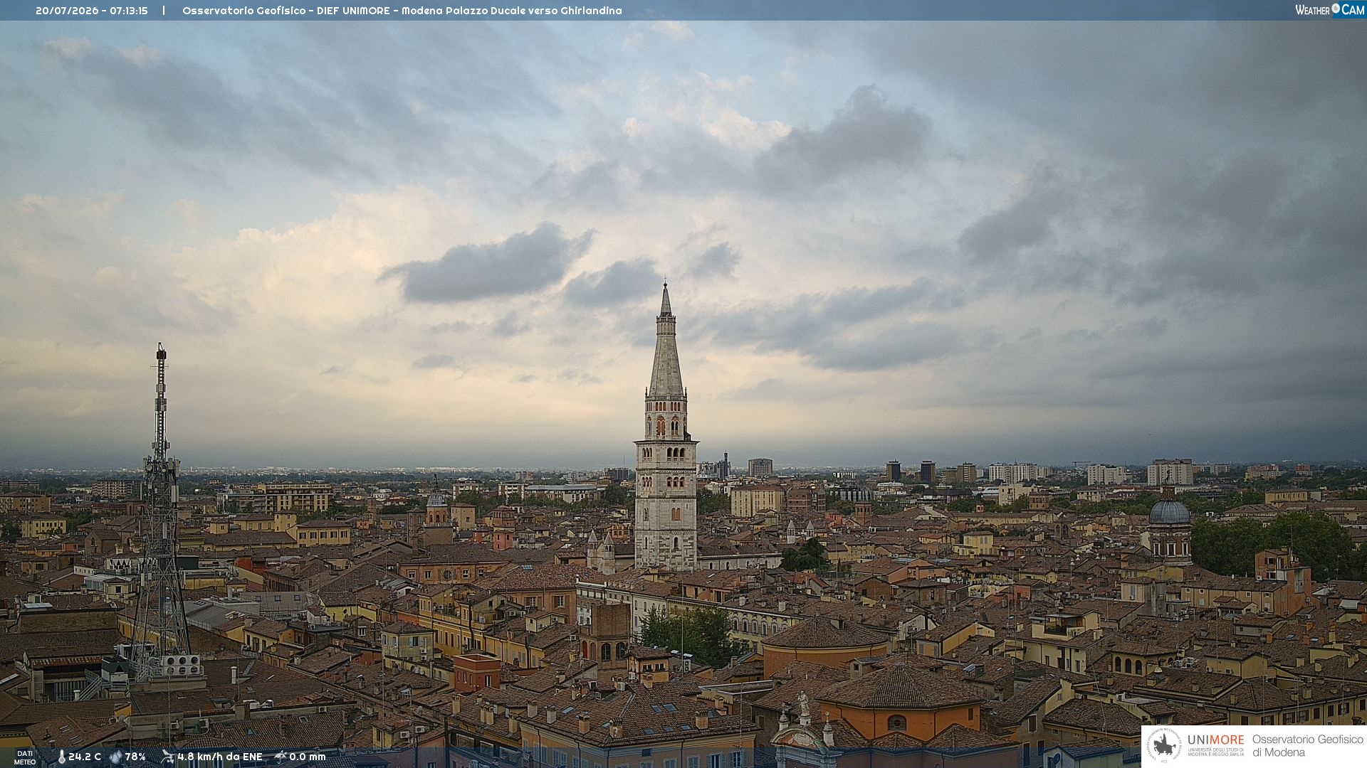Select the DATI METEO label
The width and height of the screenshot is (1367, 768).
tap(25, 757)
